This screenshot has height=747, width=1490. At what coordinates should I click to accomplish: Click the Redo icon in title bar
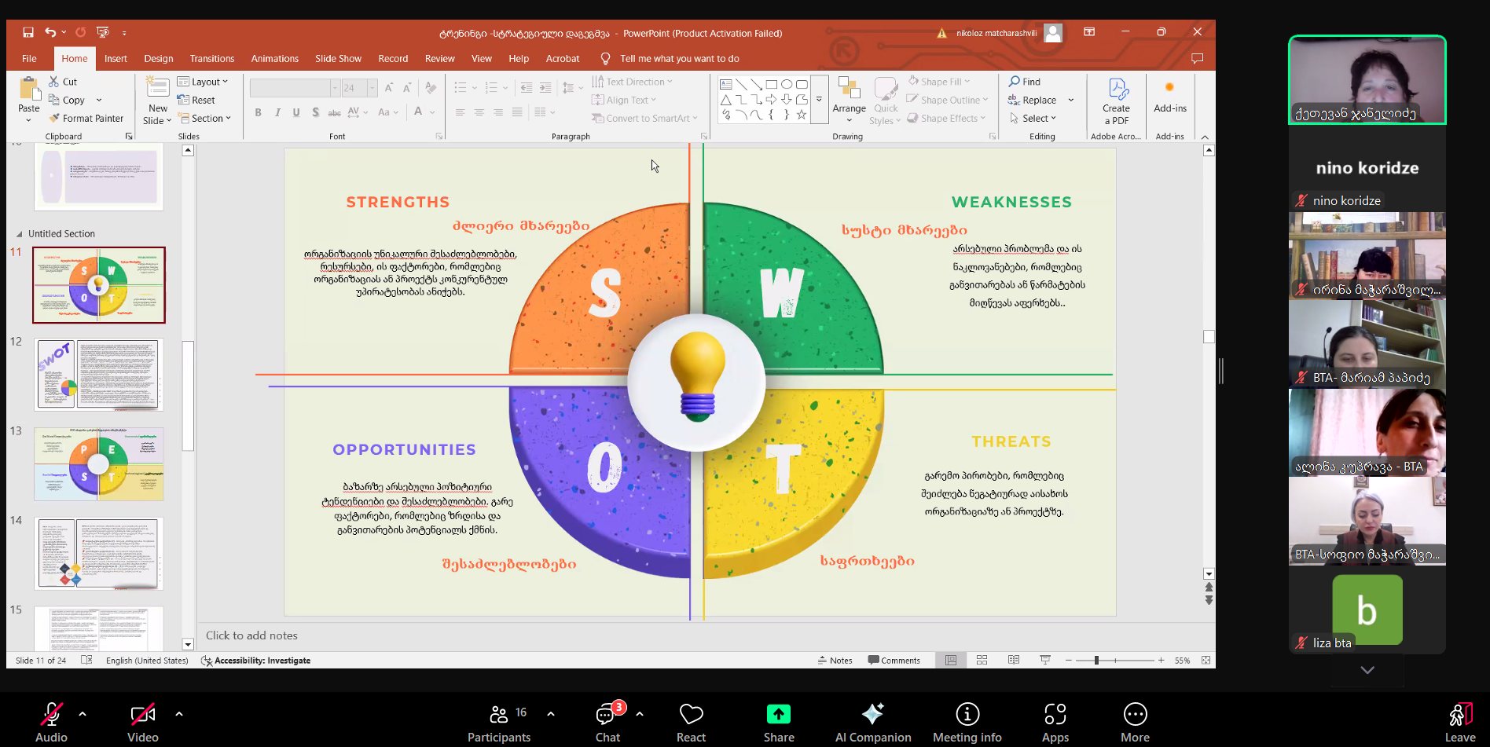tap(80, 32)
